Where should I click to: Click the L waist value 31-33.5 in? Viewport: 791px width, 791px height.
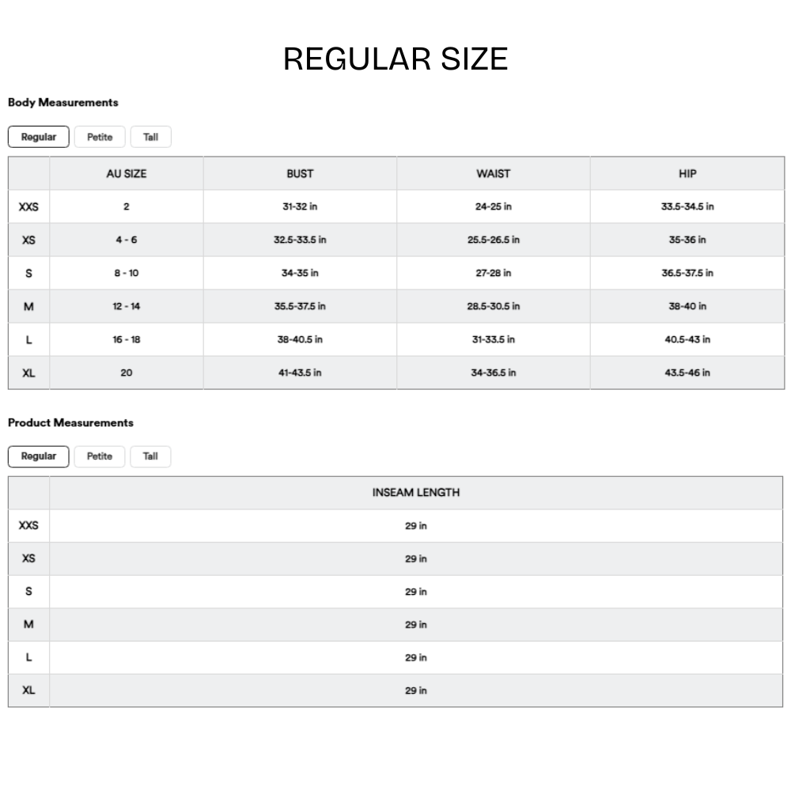point(493,339)
